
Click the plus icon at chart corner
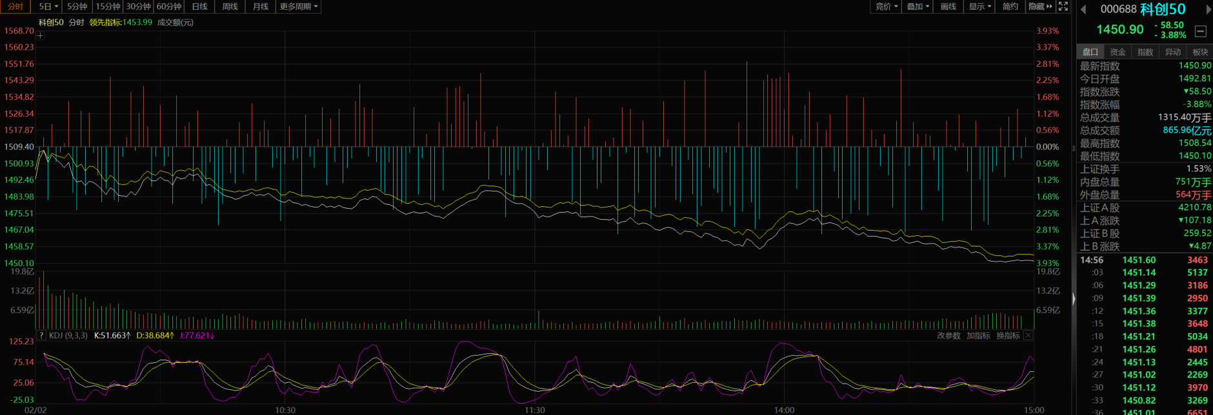click(x=40, y=35)
